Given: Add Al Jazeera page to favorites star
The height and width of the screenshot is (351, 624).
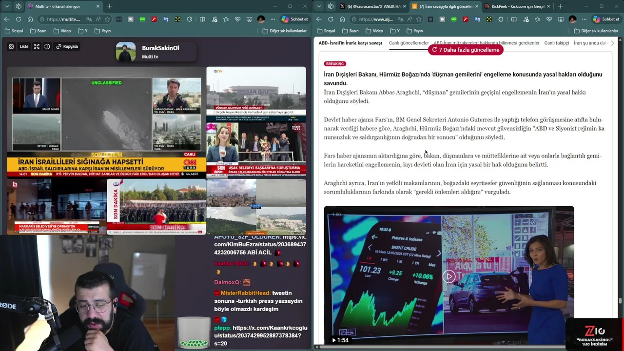Looking at the screenshot, I should [x=419, y=19].
